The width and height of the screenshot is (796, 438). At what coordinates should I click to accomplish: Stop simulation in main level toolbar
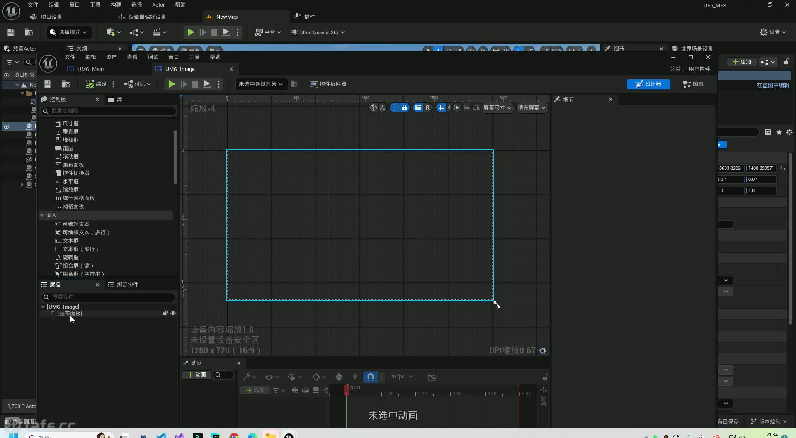coord(214,32)
